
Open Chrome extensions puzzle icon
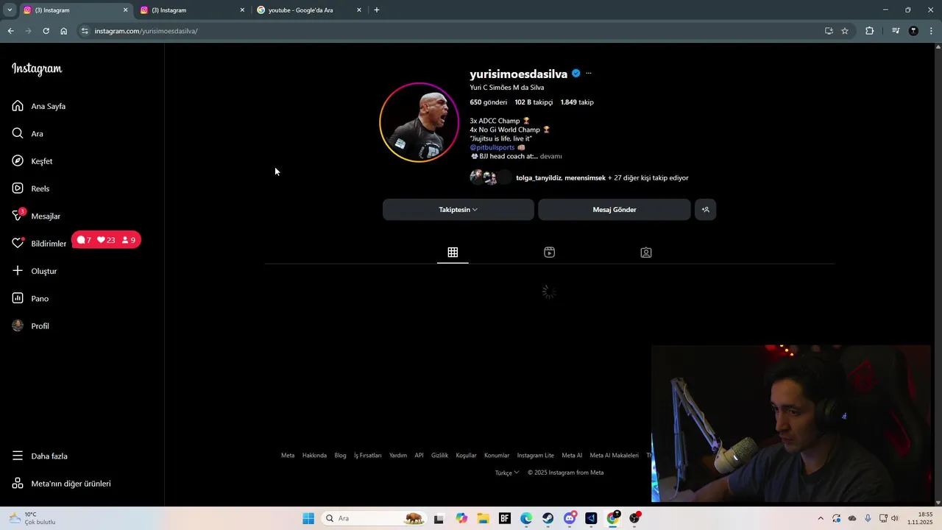click(x=870, y=31)
